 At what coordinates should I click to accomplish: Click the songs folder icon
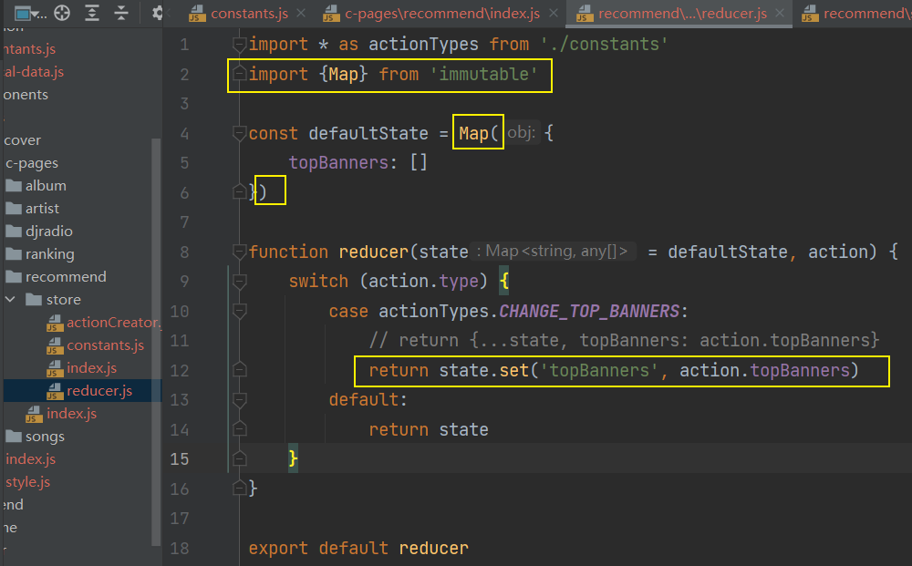tap(14, 437)
